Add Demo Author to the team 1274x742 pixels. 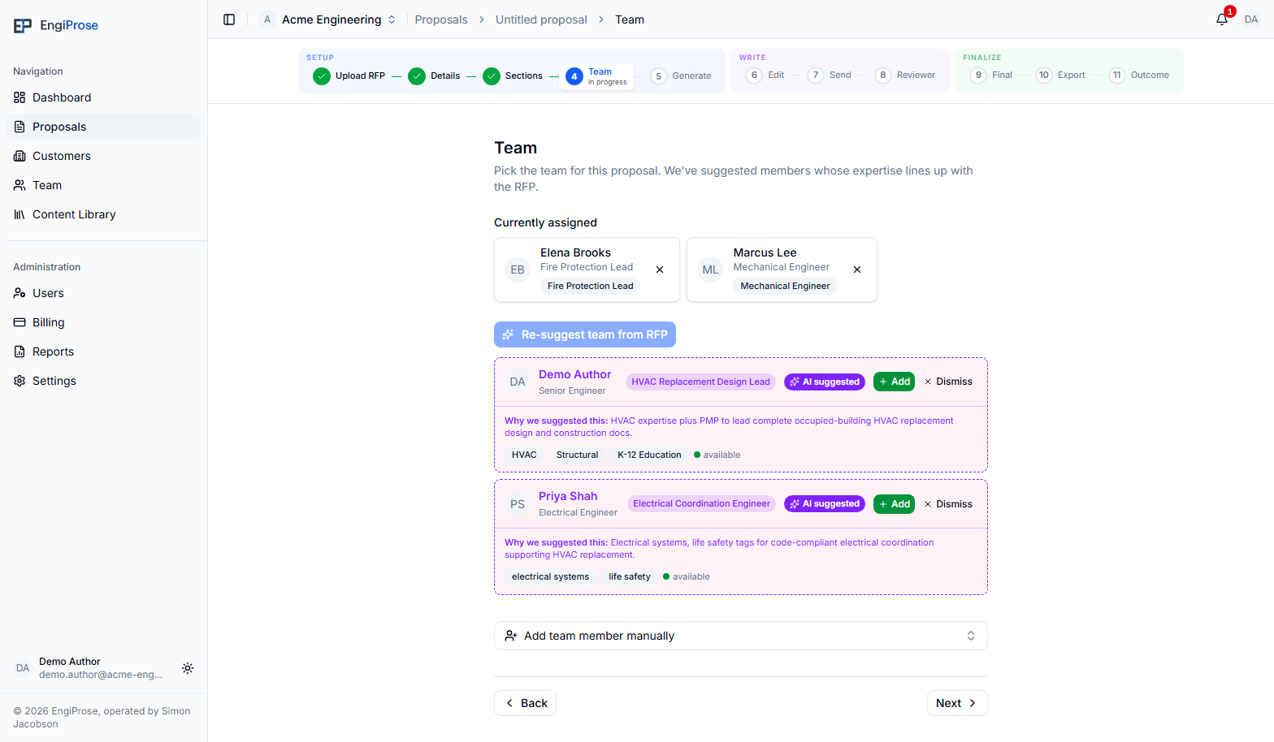[894, 382]
